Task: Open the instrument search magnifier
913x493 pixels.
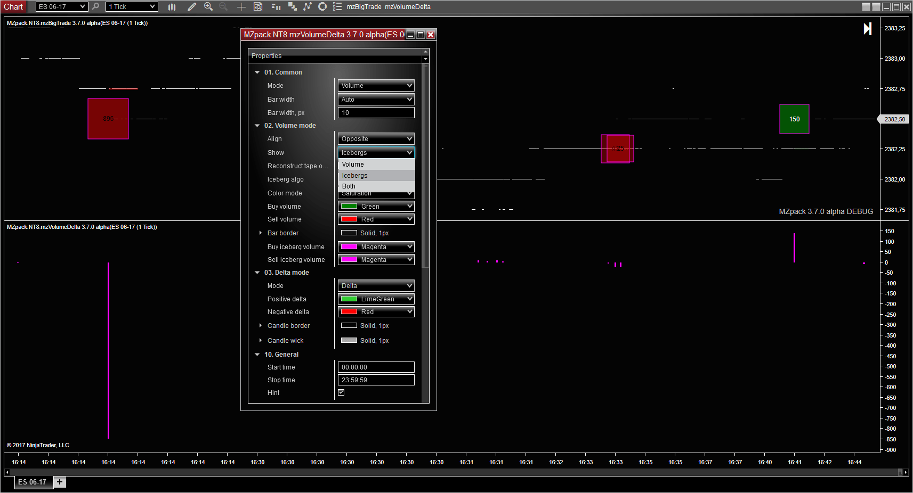Action: tap(95, 6)
